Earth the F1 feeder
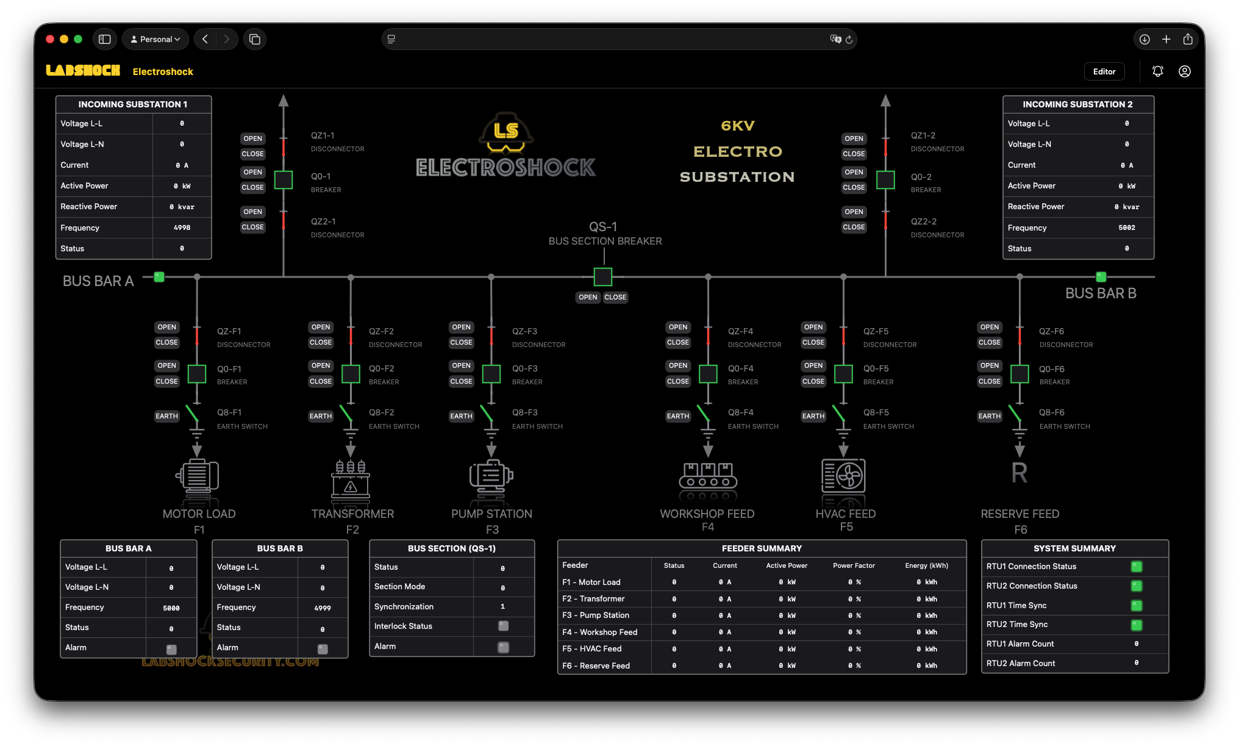Image resolution: width=1239 pixels, height=746 pixels. (x=166, y=416)
